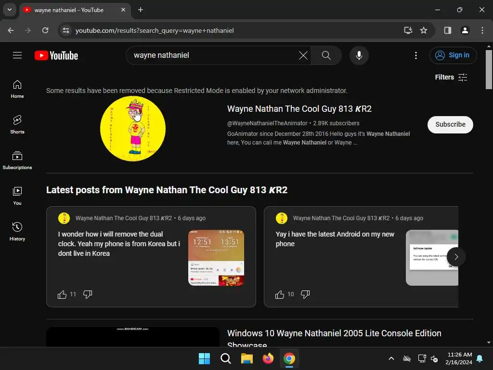
Task: Open YouTube settings three-dot menu
Action: [x=415, y=56]
